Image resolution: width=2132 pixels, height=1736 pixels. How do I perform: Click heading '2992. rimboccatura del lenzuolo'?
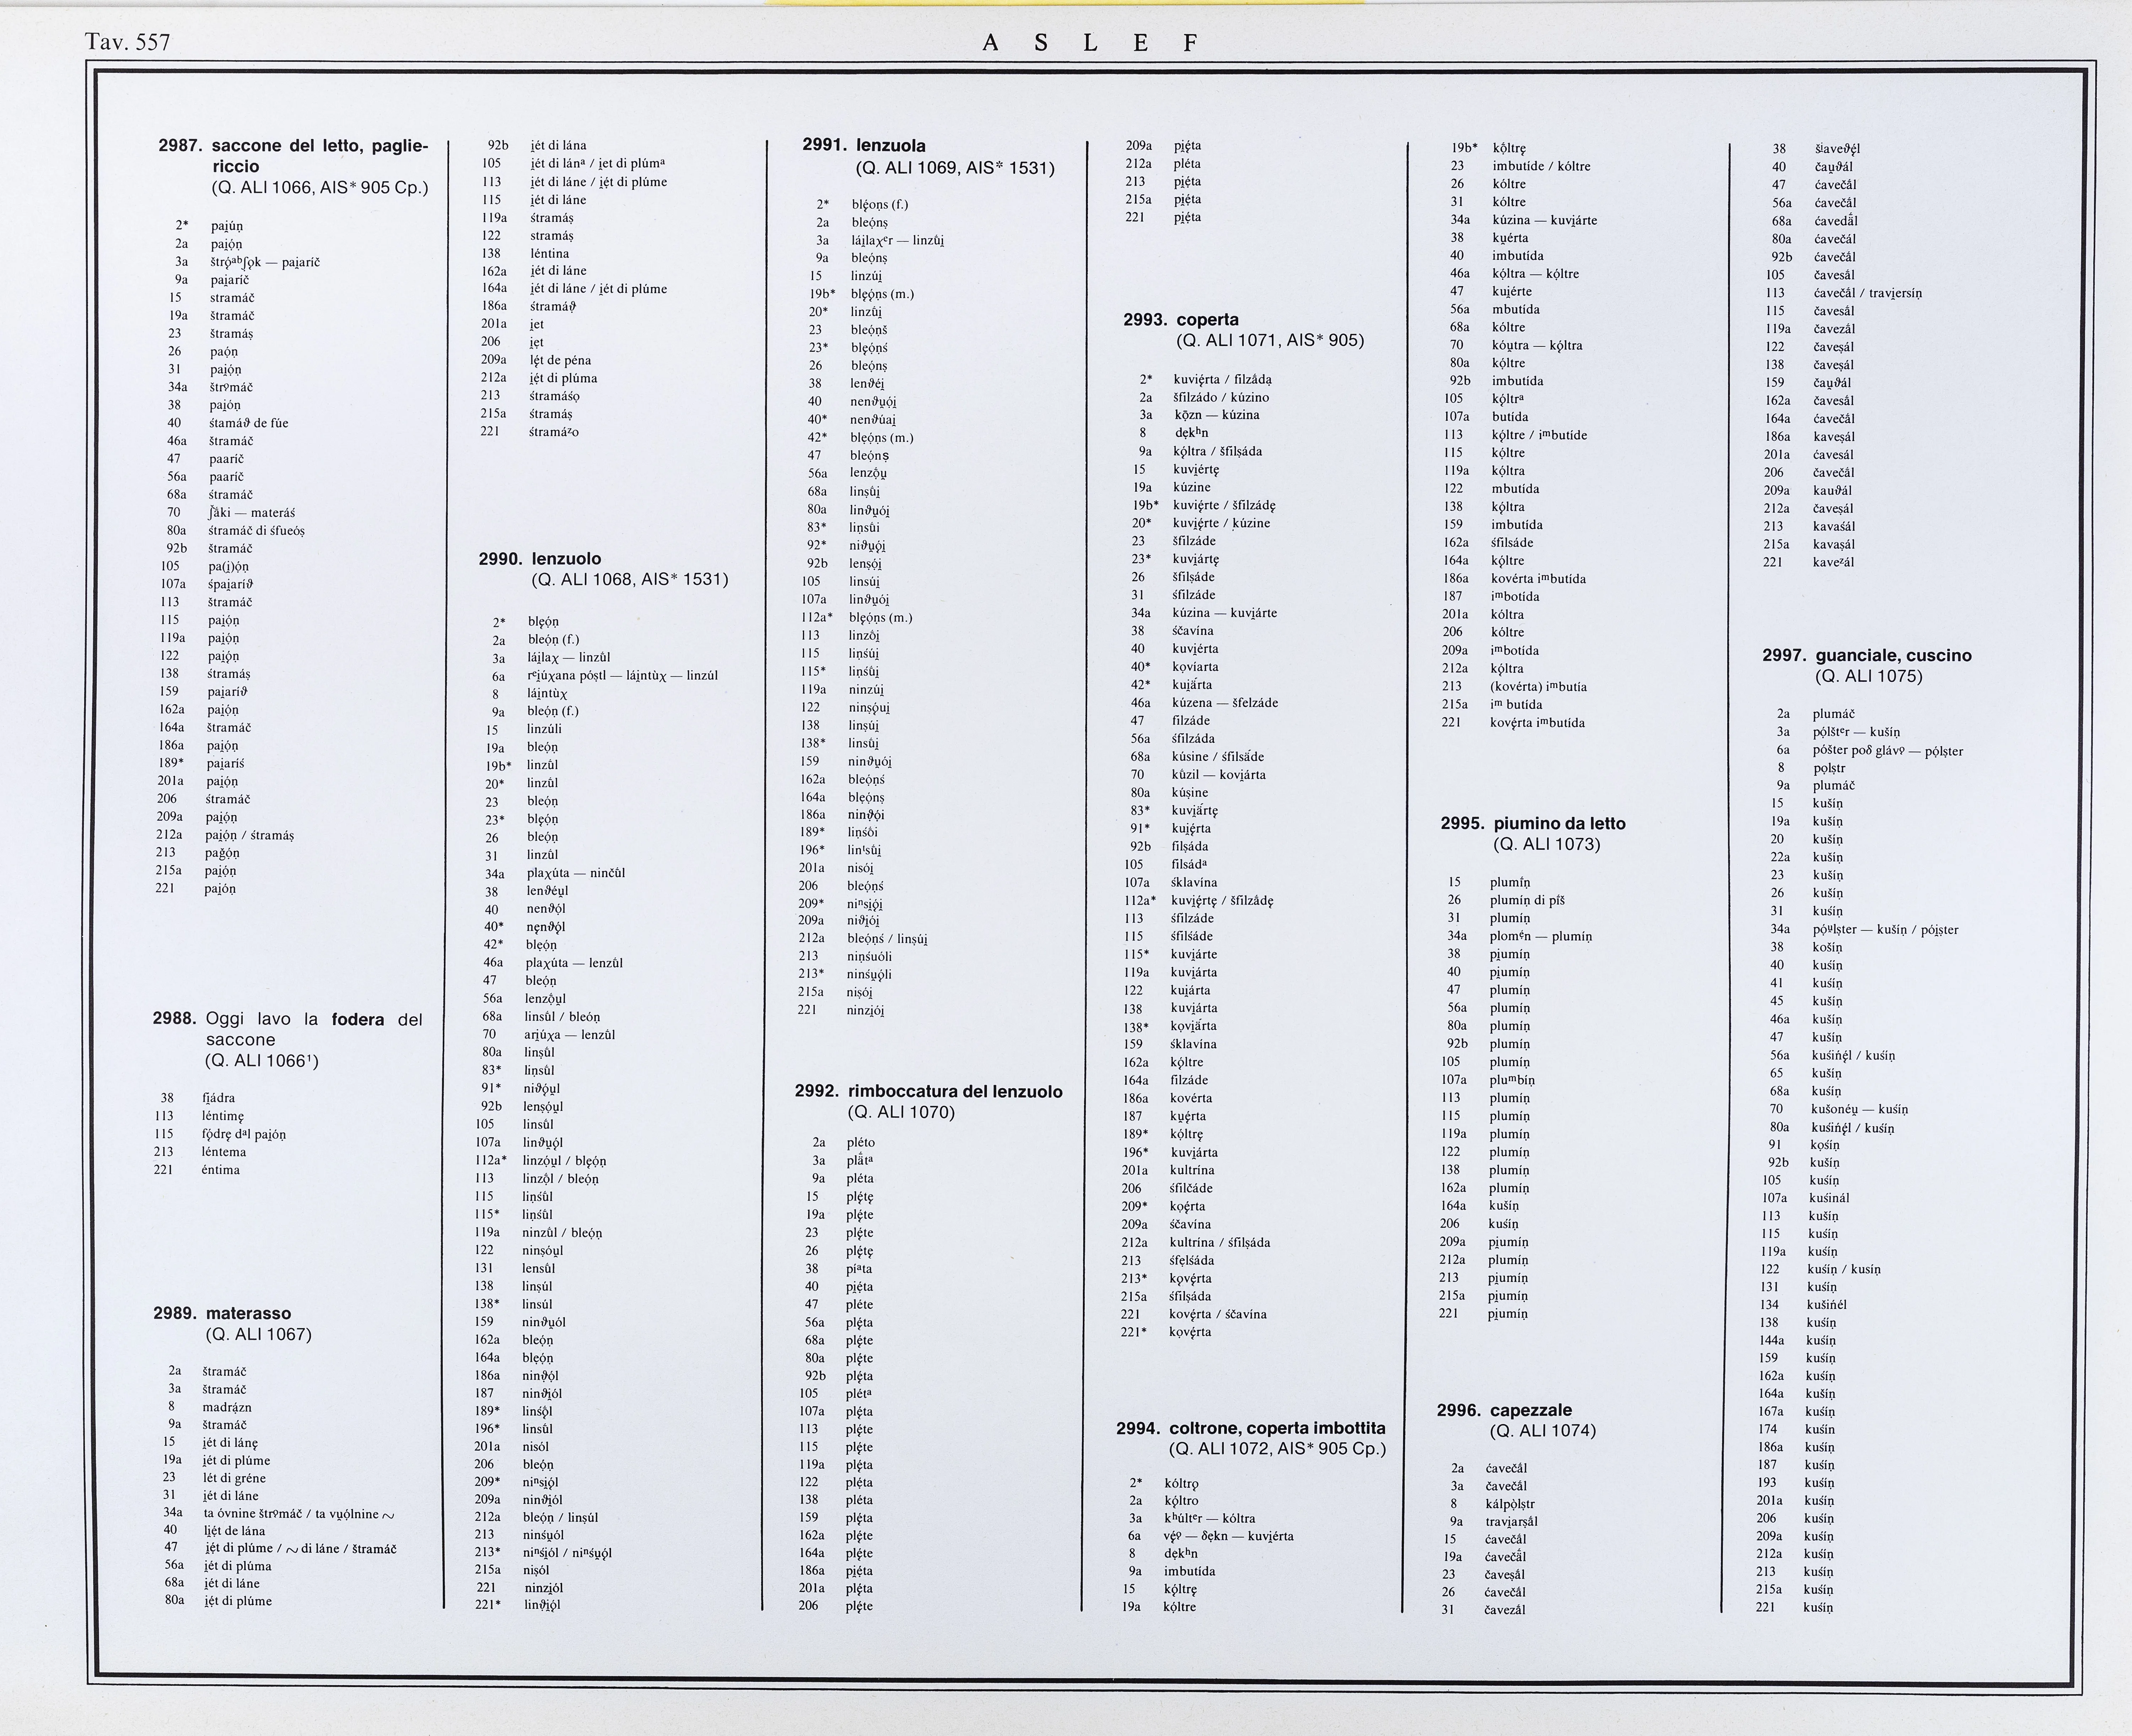[x=928, y=1091]
